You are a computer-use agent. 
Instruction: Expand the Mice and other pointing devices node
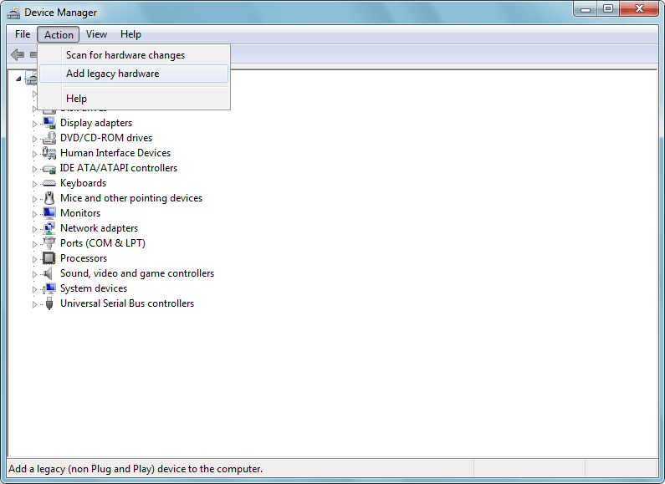(34, 199)
